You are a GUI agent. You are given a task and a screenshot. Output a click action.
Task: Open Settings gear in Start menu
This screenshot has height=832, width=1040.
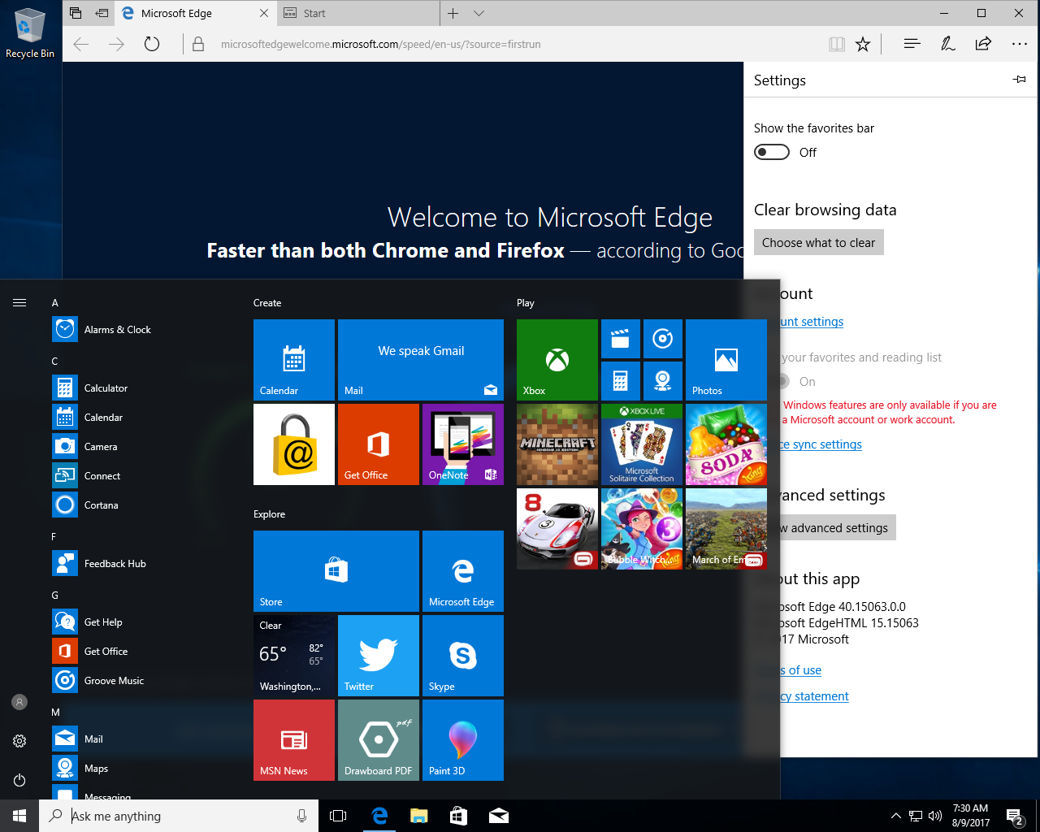pos(19,741)
